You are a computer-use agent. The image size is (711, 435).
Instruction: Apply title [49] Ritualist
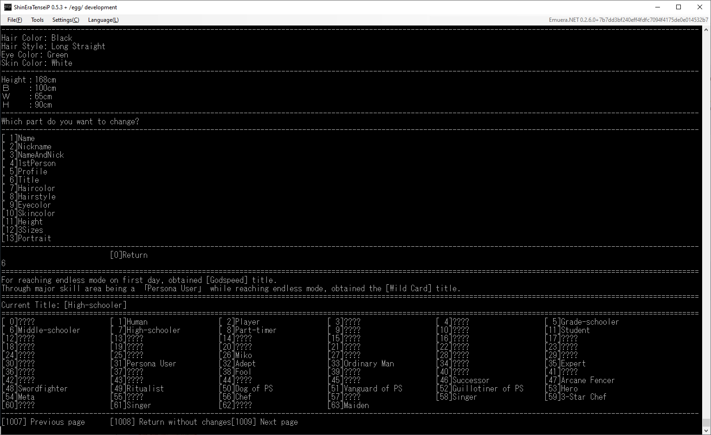coord(137,389)
